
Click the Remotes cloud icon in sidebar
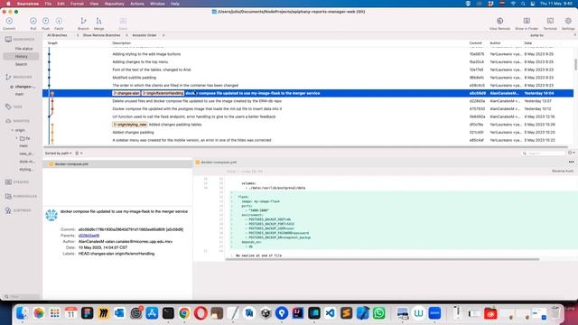[8, 121]
